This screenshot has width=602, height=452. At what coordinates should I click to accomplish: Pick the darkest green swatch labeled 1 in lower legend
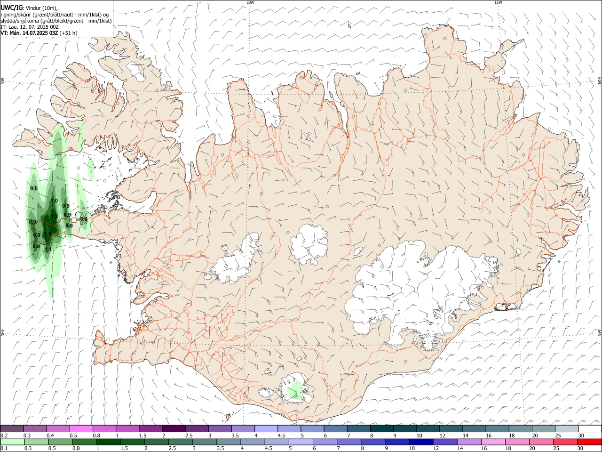click(x=108, y=442)
